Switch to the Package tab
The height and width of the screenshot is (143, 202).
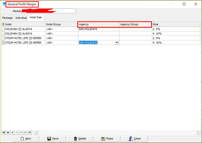point(7,18)
